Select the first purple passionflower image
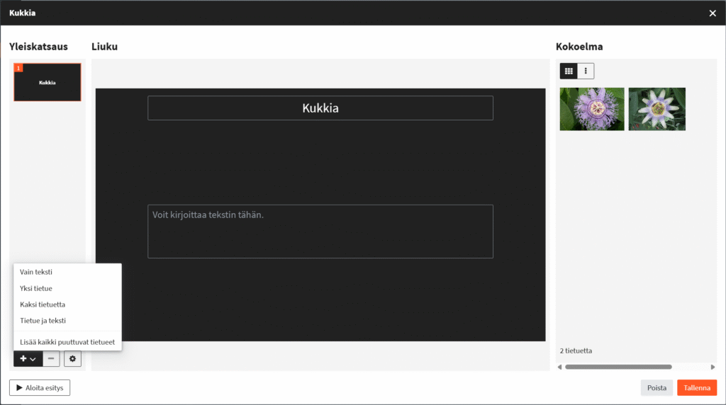This screenshot has width=726, height=405. pos(592,109)
